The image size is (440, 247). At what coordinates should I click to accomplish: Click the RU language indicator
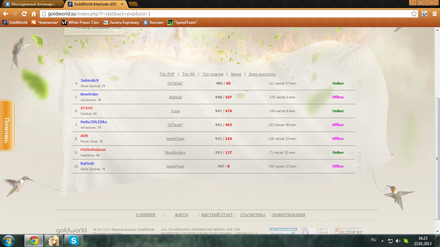374,240
